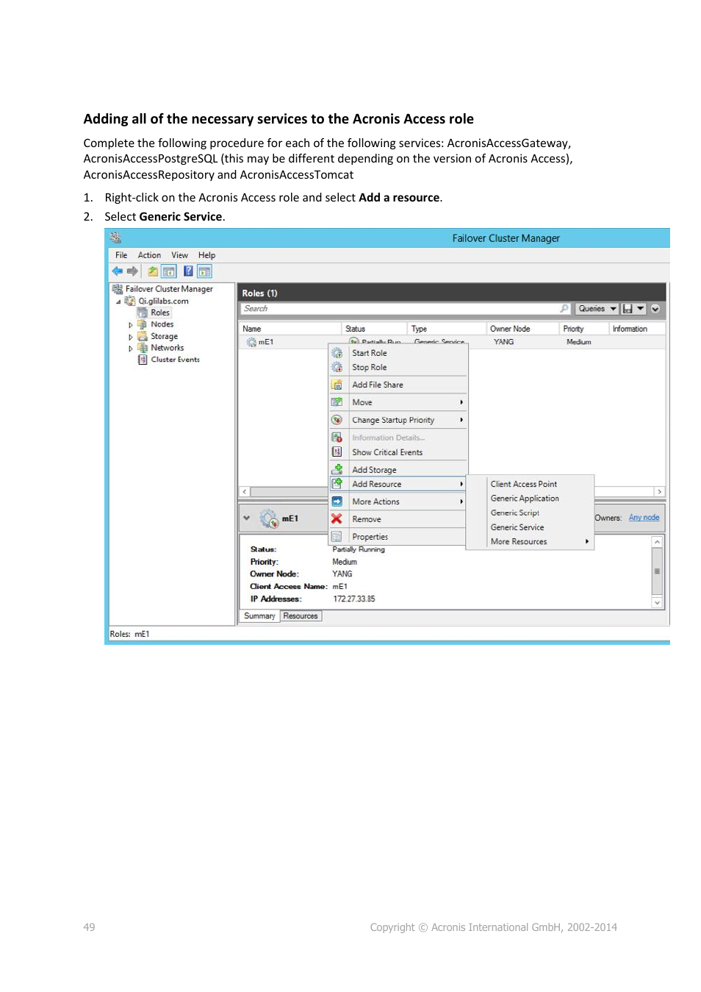Click the Name column header

click(x=290, y=329)
